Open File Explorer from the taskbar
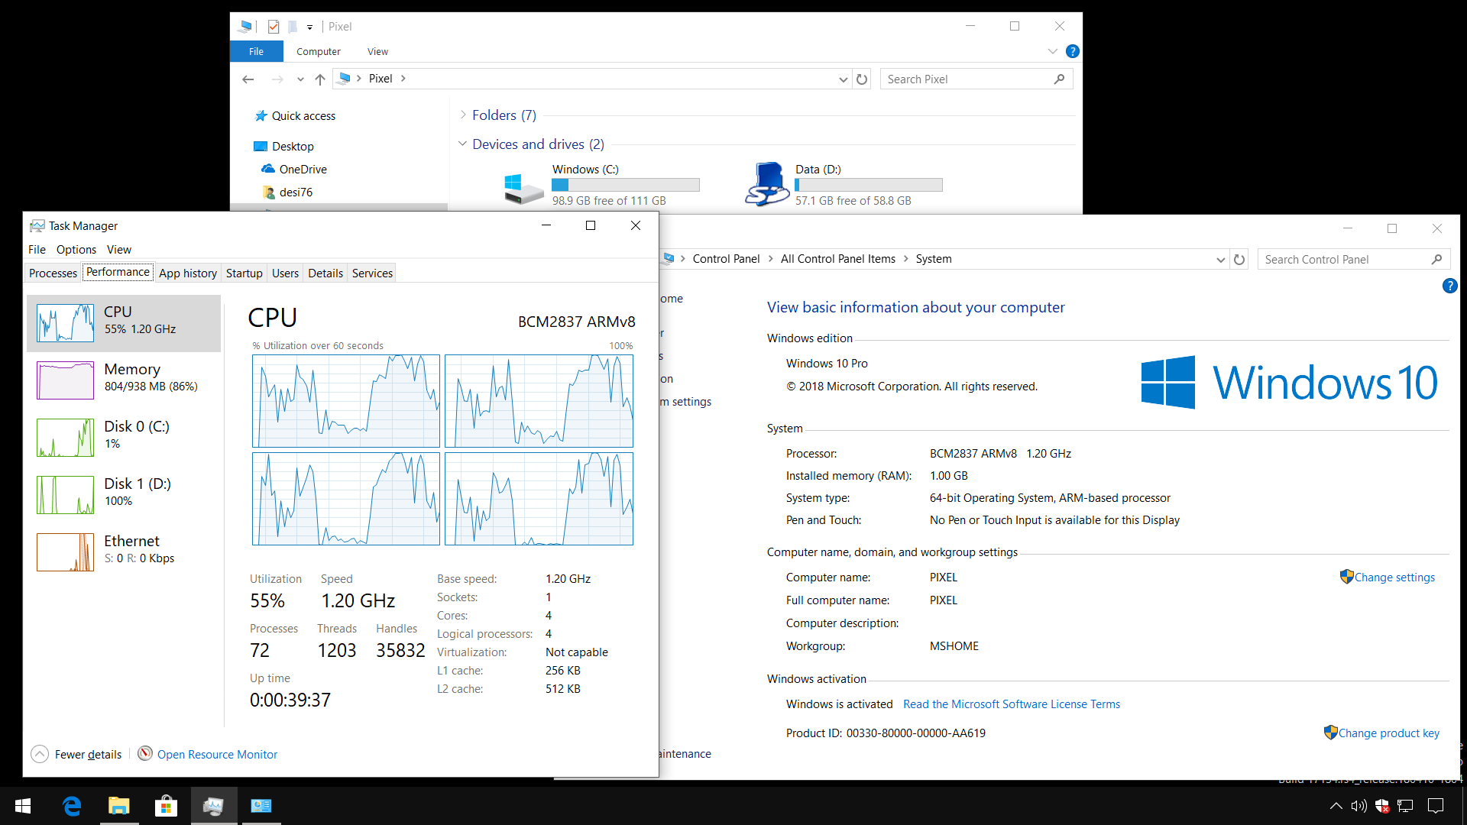The height and width of the screenshot is (825, 1467). 119,806
